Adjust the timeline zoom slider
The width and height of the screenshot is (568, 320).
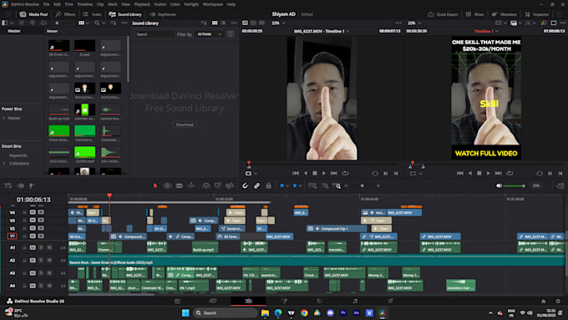pos(362,186)
